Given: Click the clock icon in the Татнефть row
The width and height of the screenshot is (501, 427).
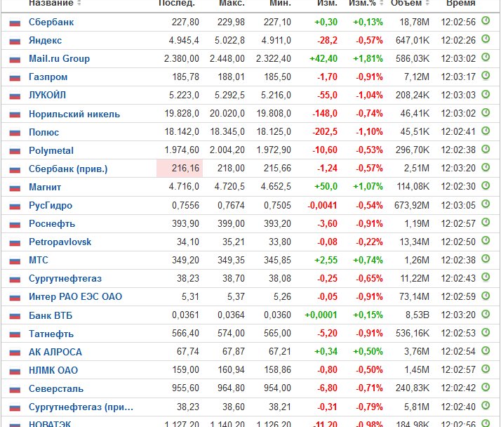Looking at the screenshot, I should click(486, 332).
